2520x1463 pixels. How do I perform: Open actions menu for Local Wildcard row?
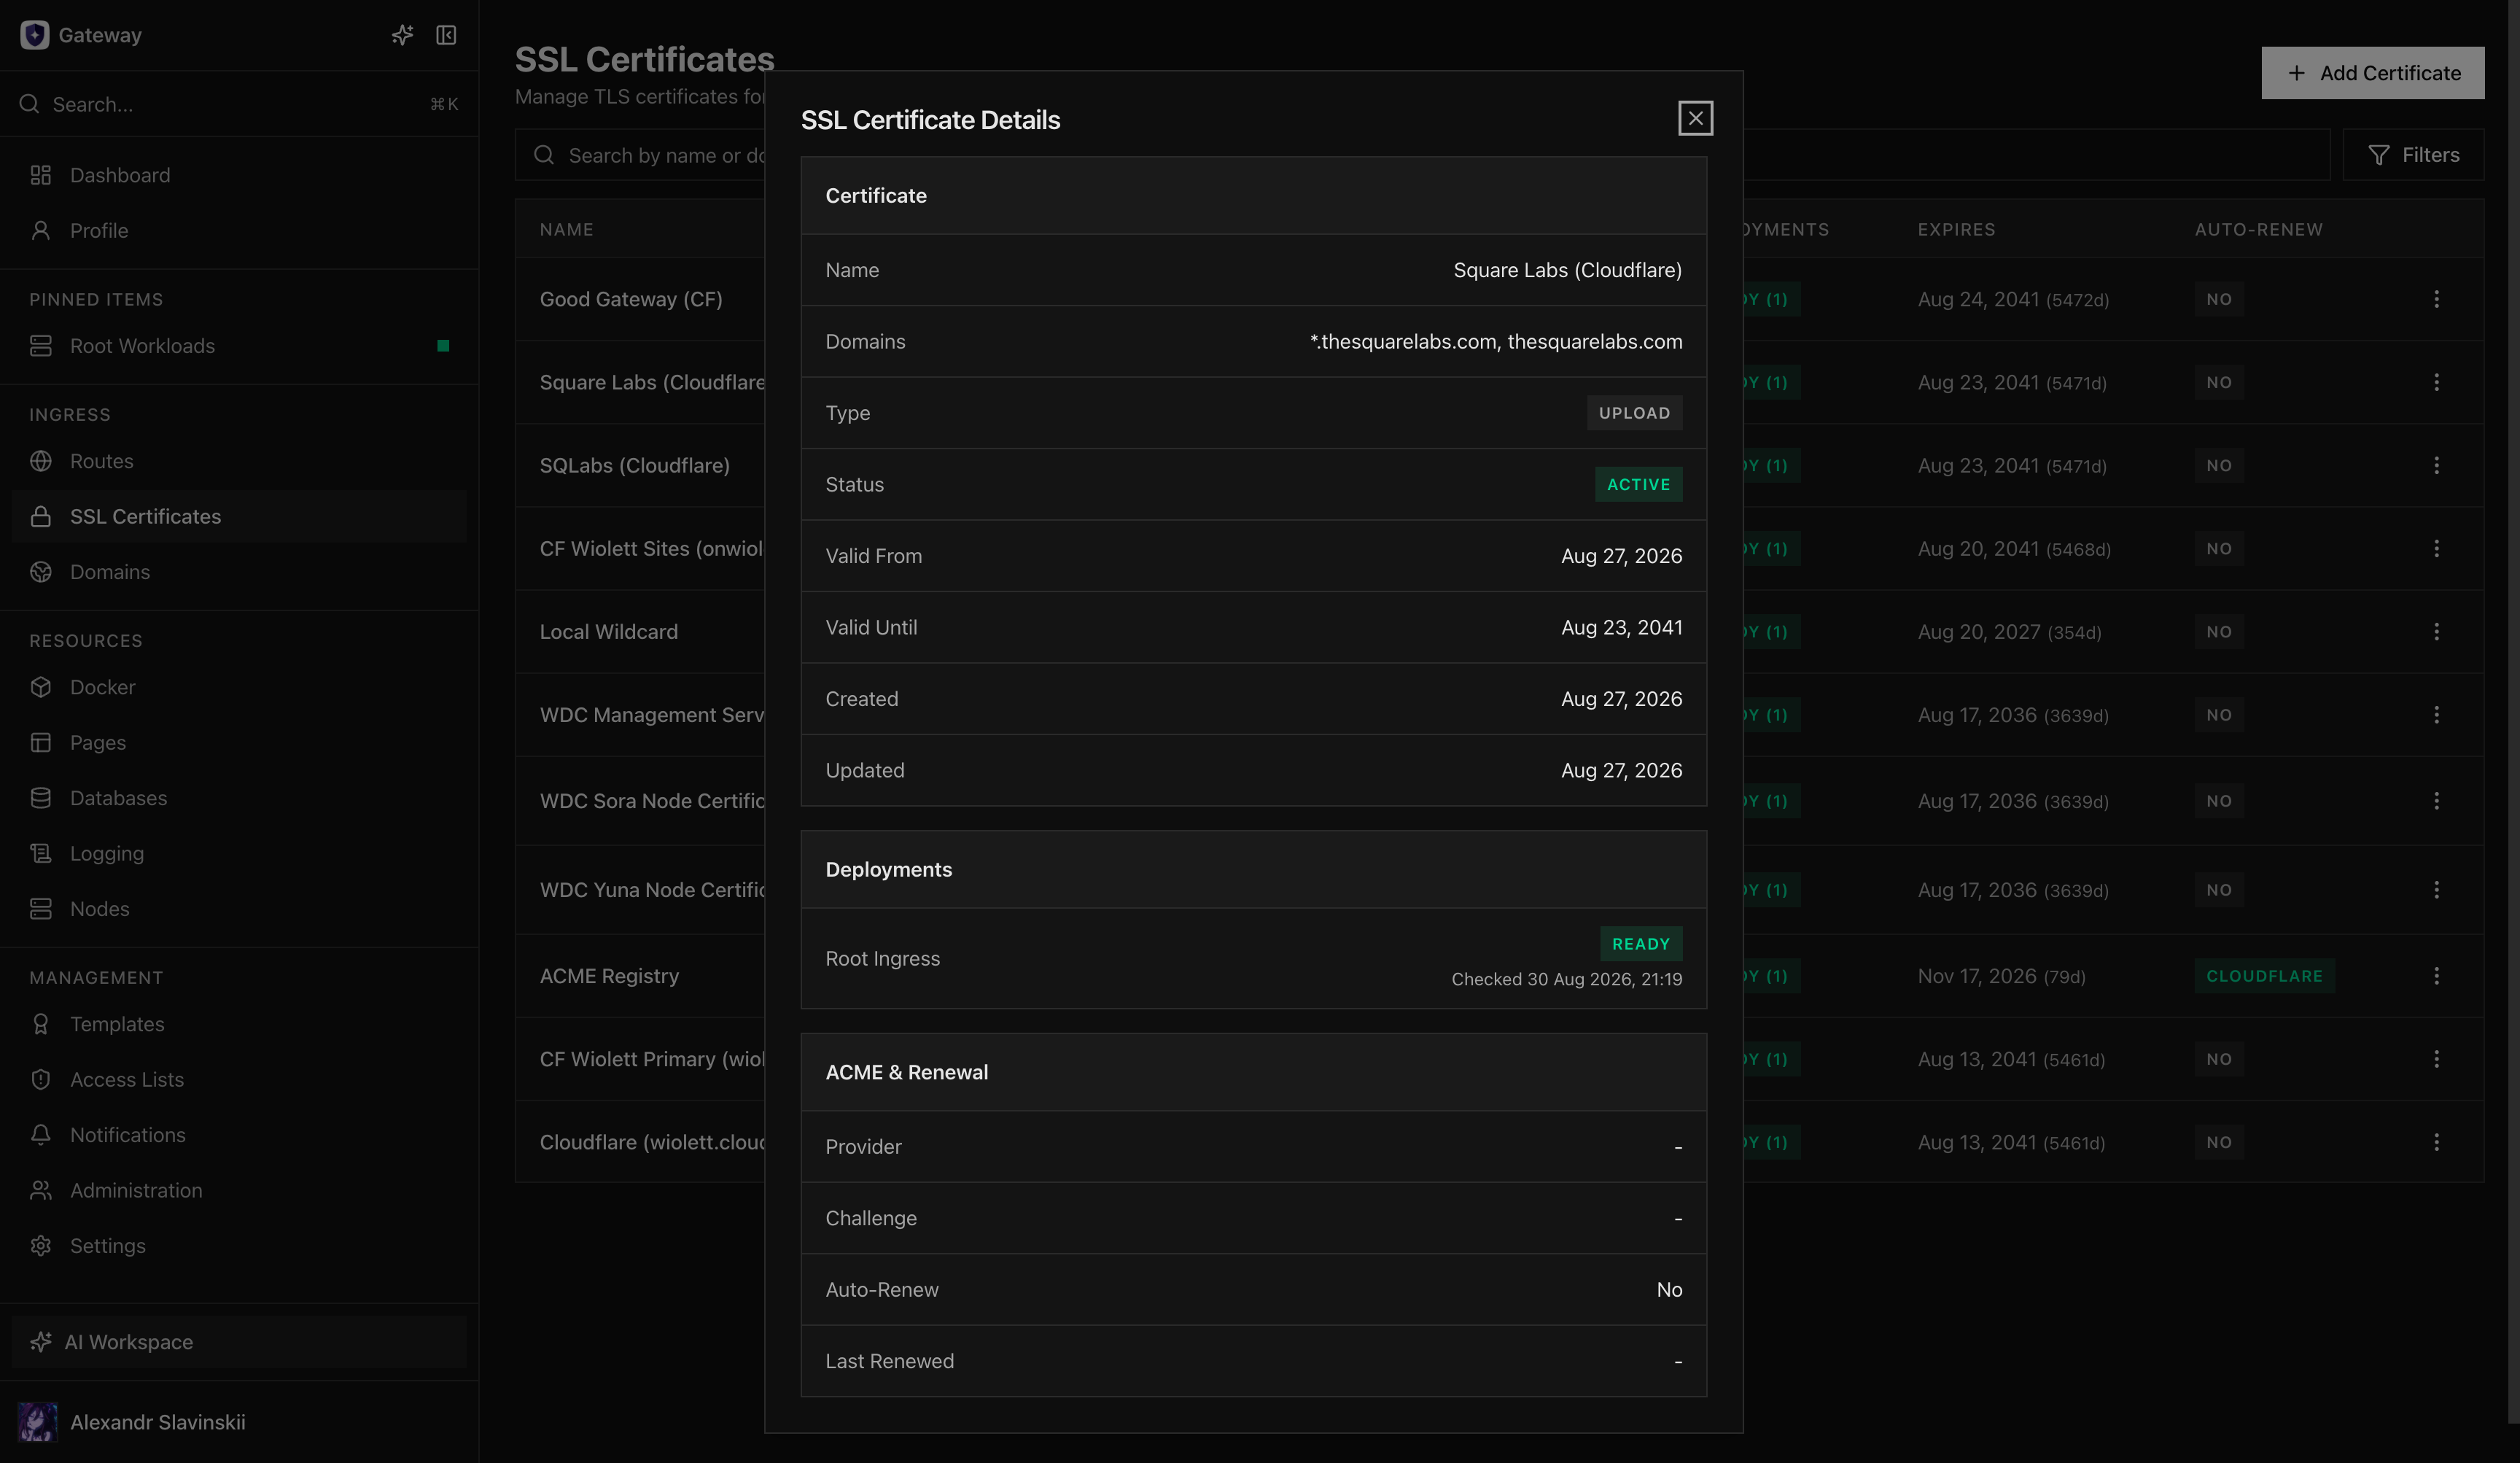2436,632
